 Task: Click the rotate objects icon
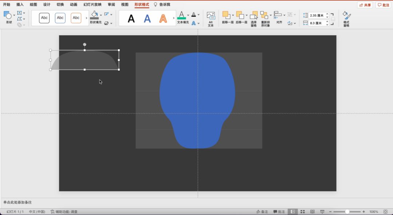coord(290,23)
